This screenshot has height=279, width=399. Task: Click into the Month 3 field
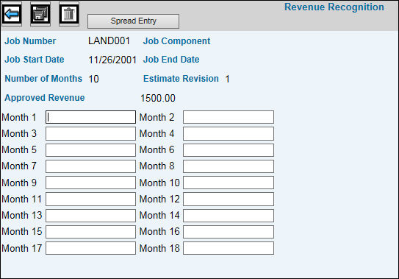[x=90, y=134]
